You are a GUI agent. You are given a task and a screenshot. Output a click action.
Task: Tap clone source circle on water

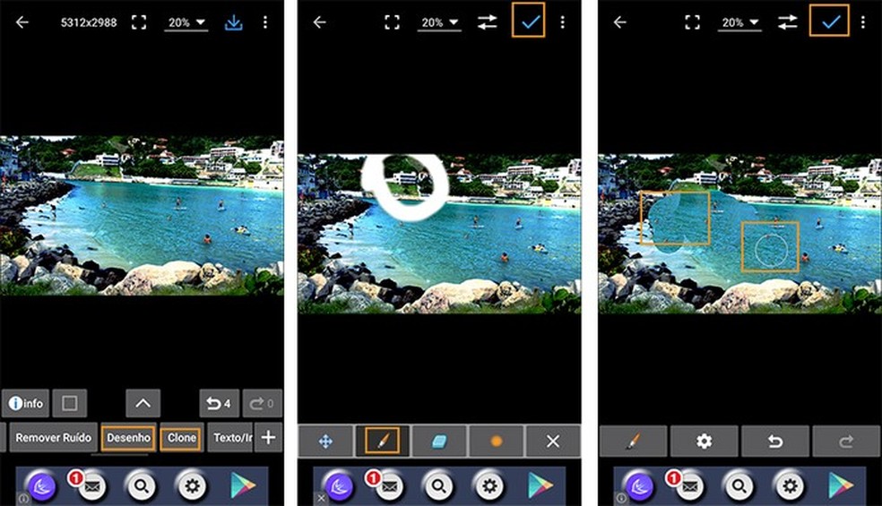pyautogui.click(x=771, y=250)
